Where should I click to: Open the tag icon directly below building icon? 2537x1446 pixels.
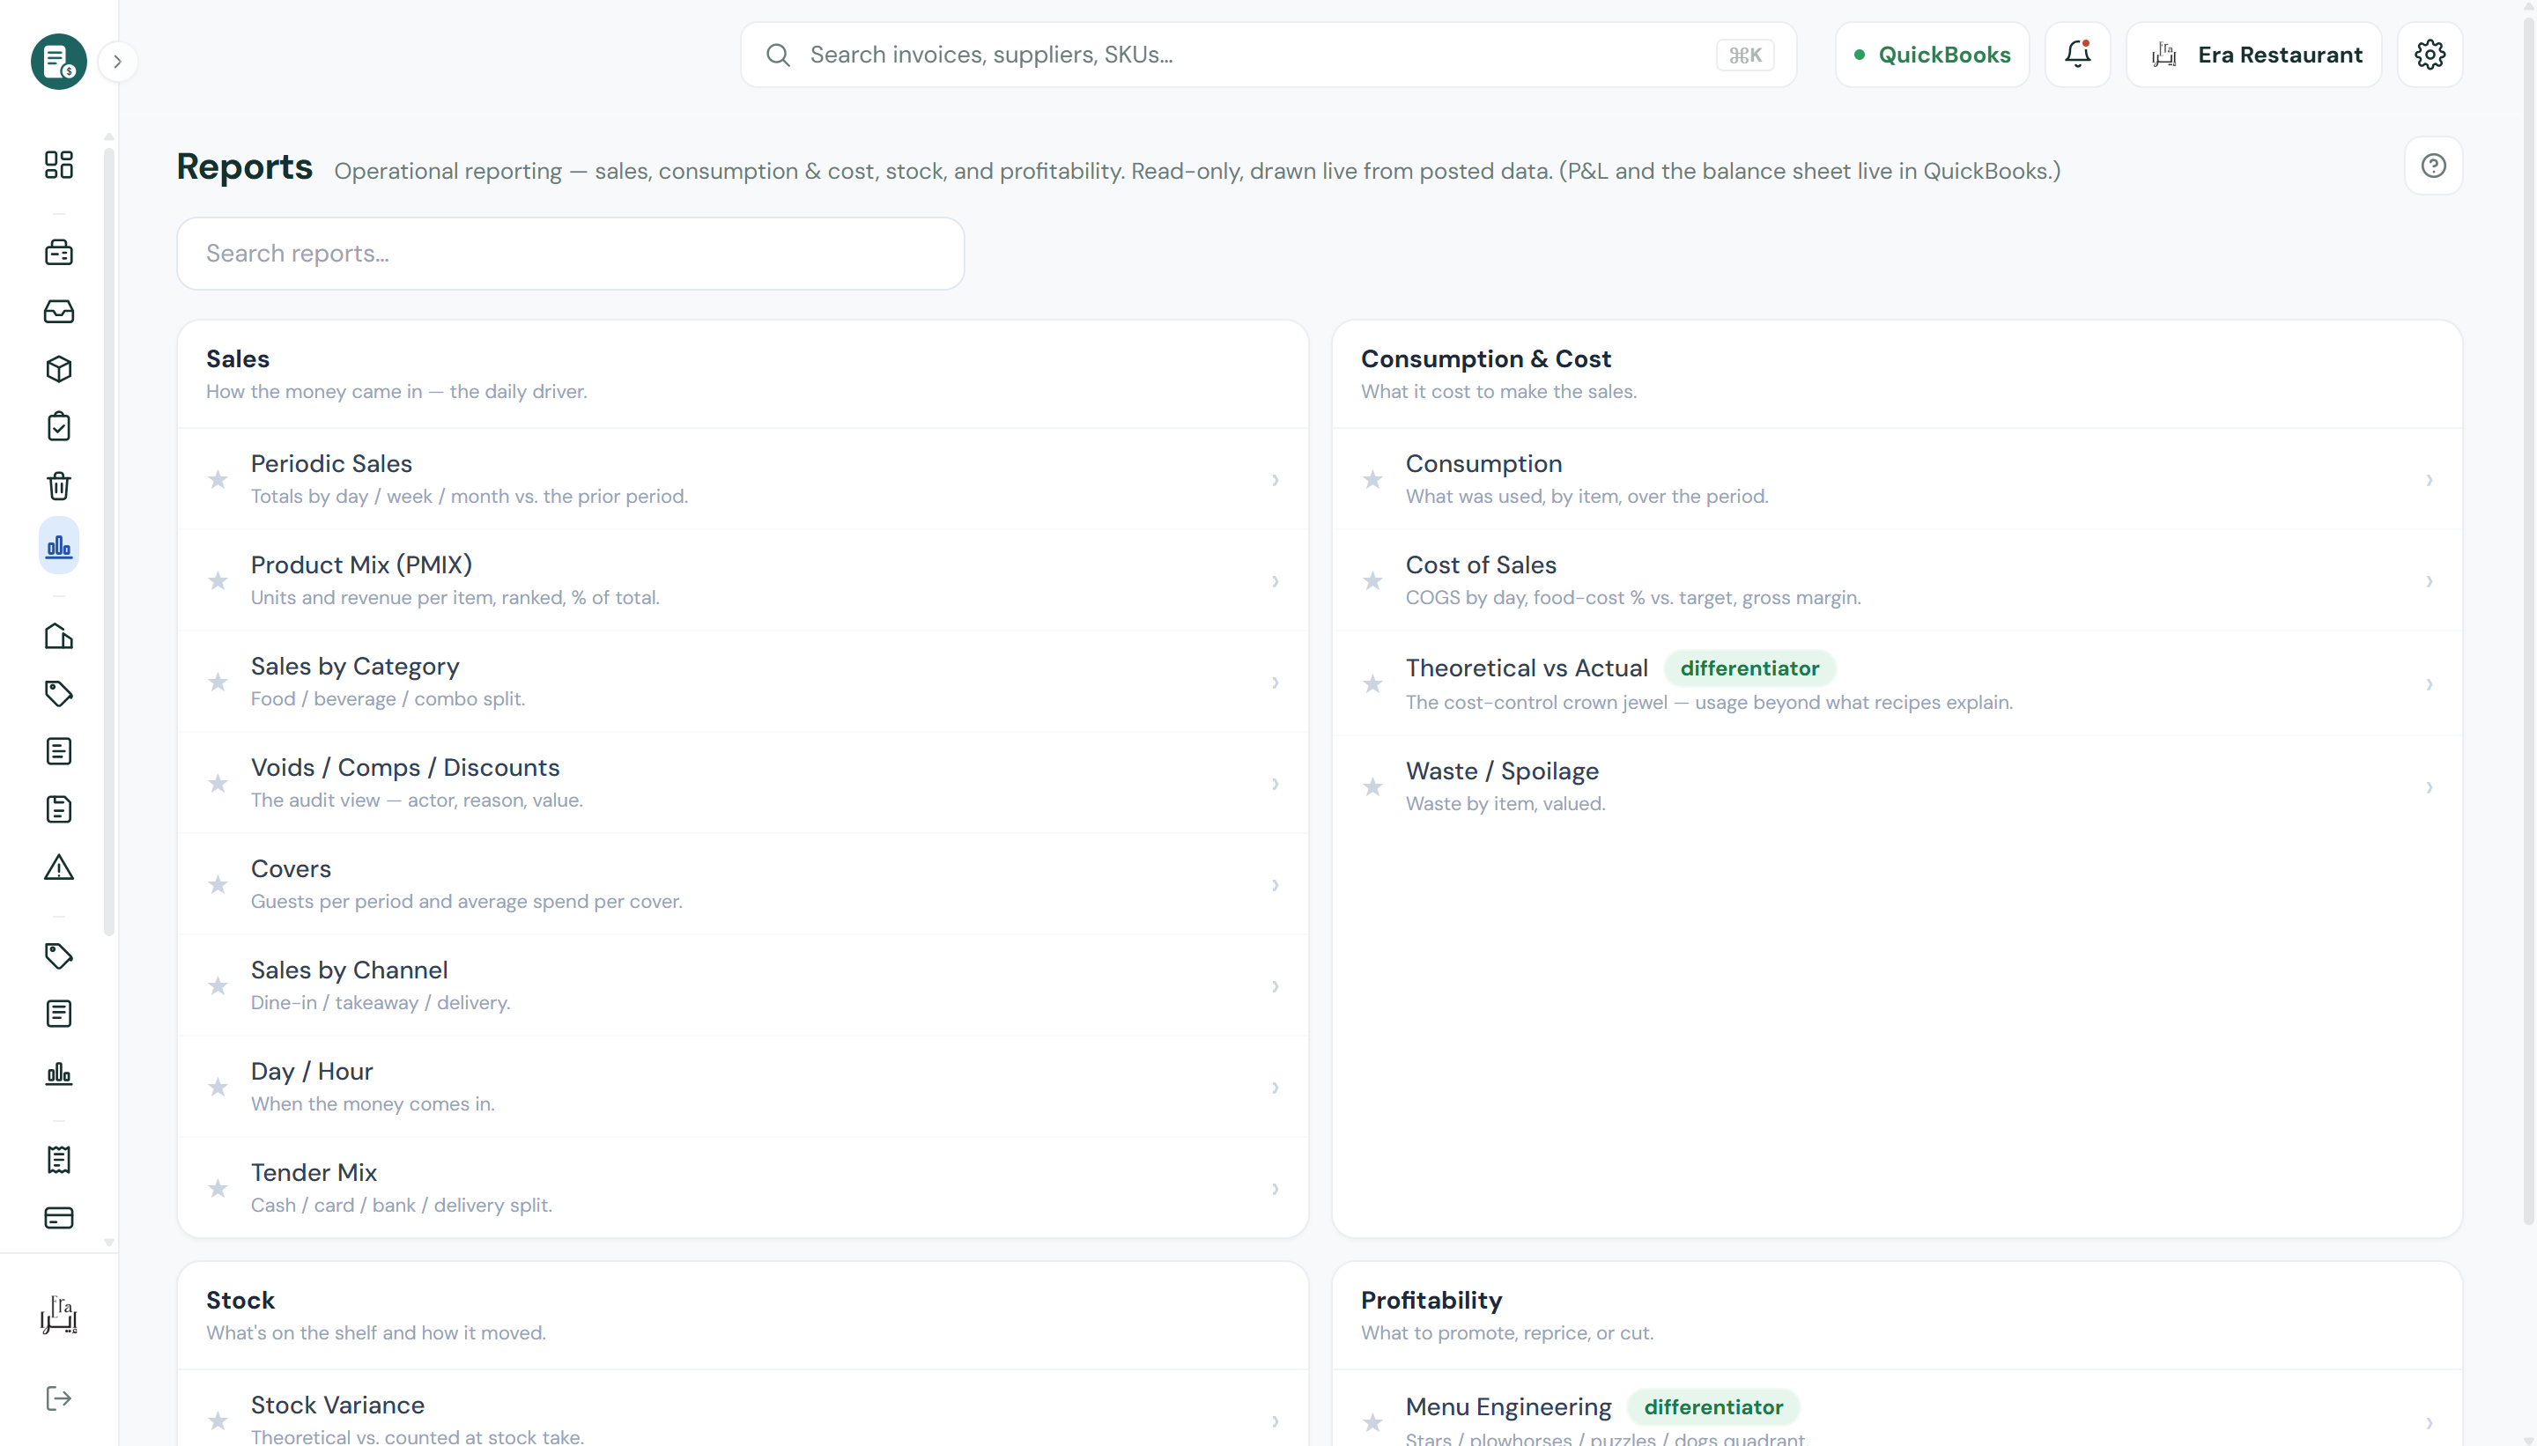59,693
